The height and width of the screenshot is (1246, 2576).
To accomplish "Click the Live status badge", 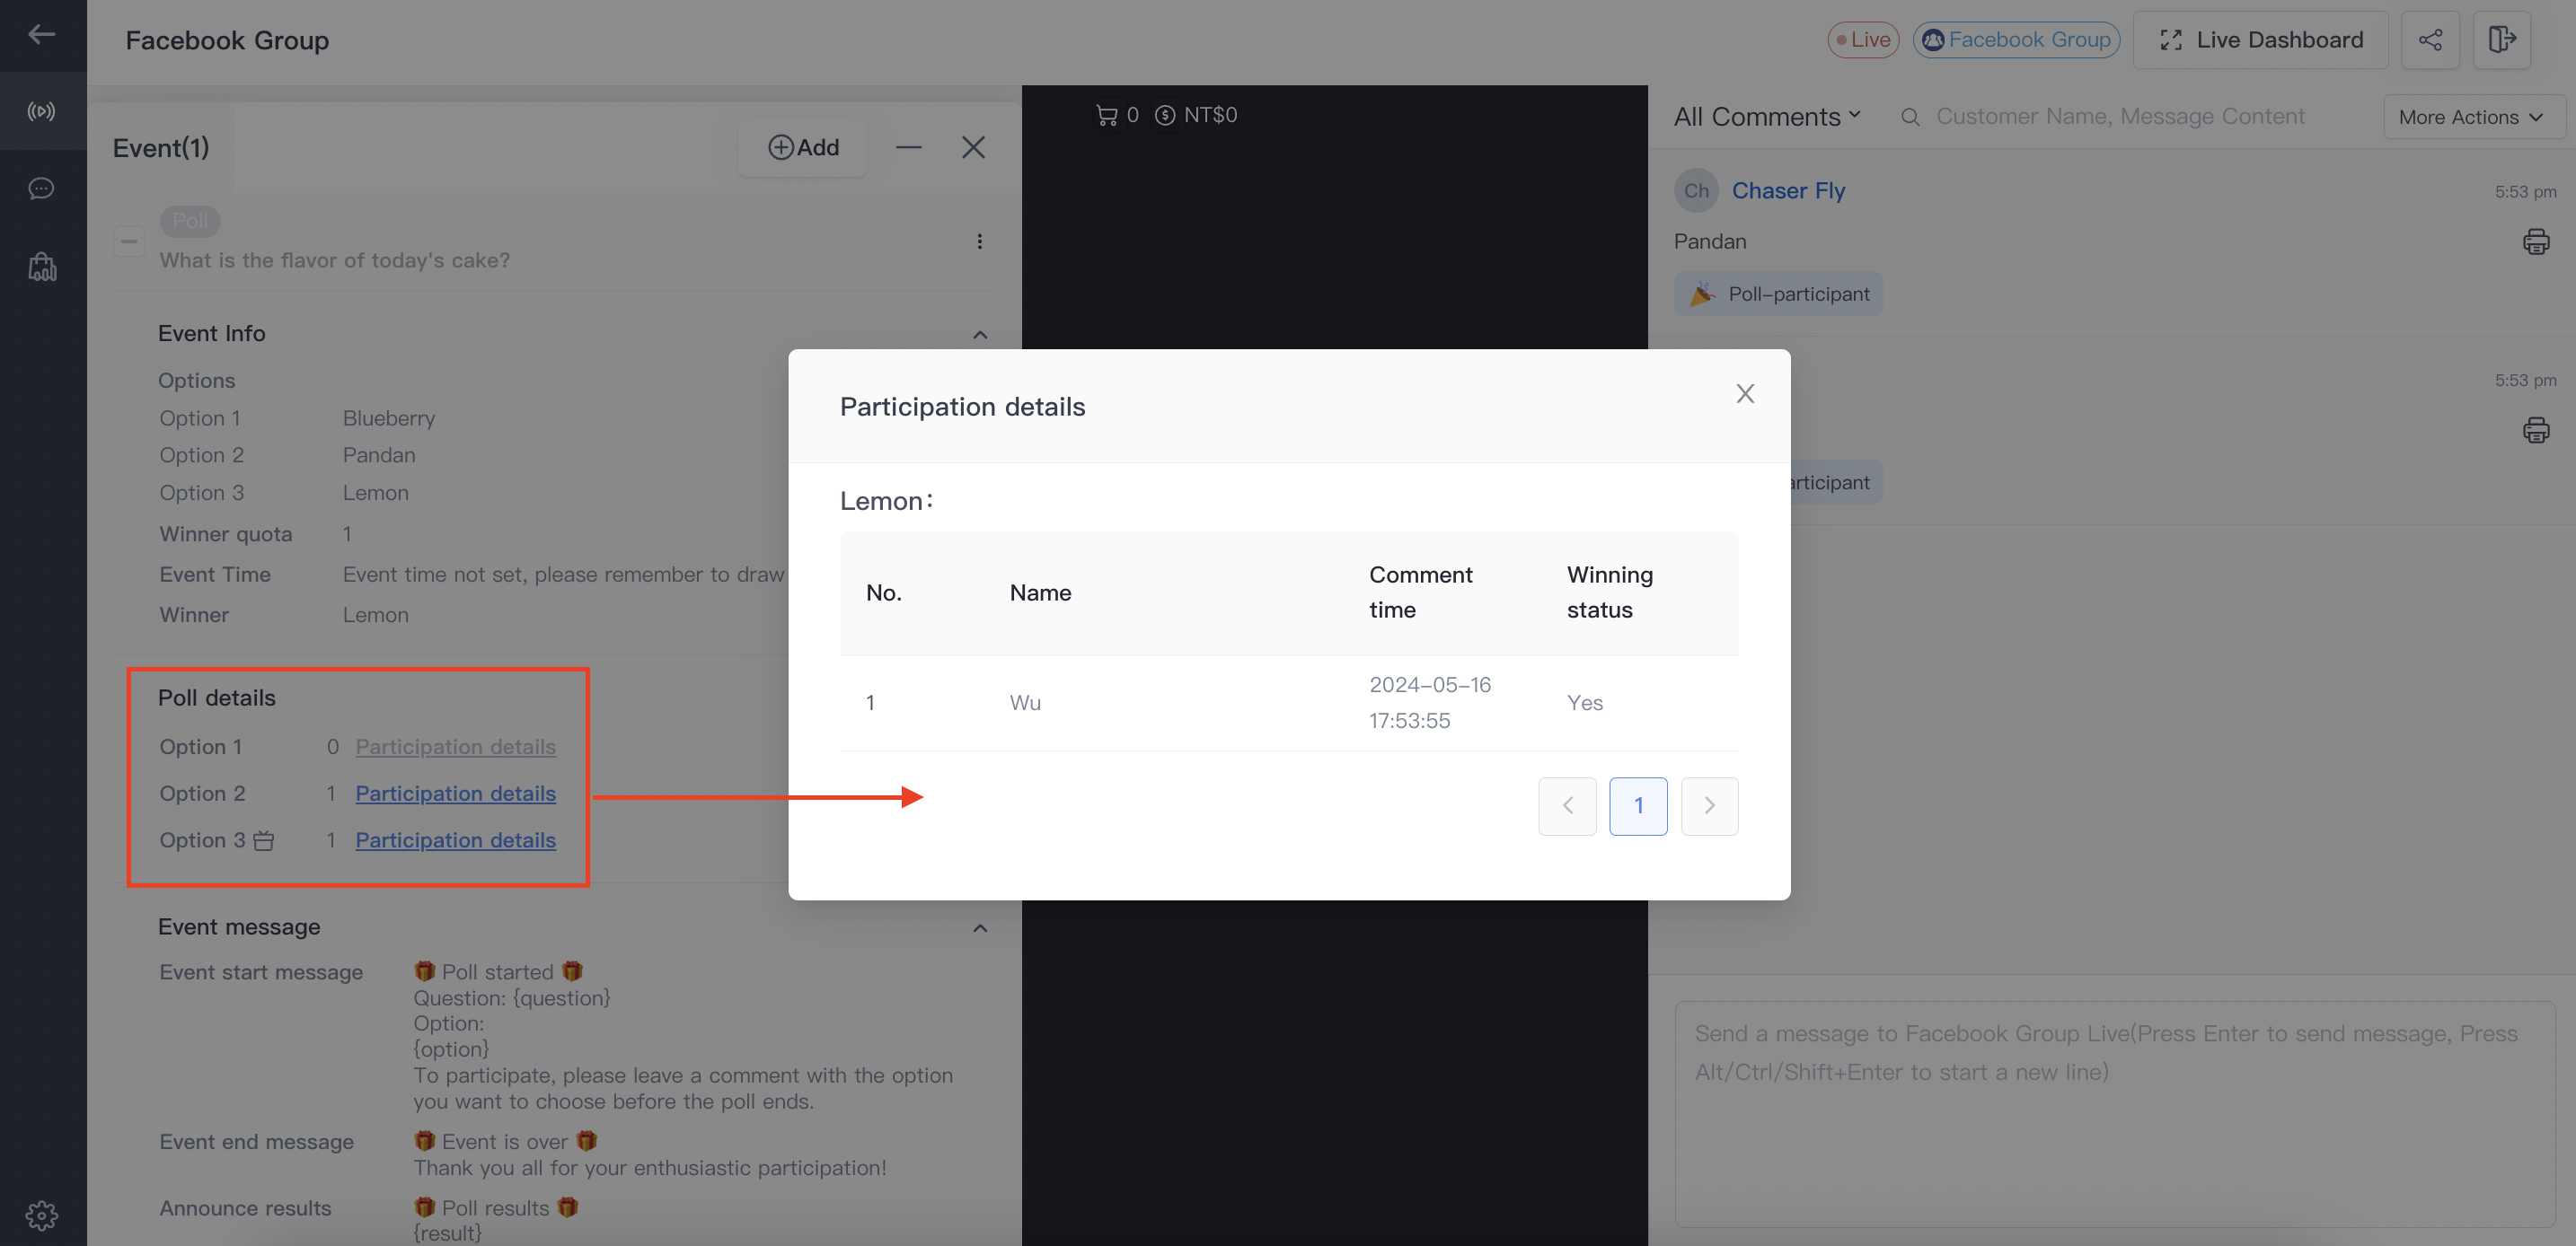I will (x=1863, y=40).
